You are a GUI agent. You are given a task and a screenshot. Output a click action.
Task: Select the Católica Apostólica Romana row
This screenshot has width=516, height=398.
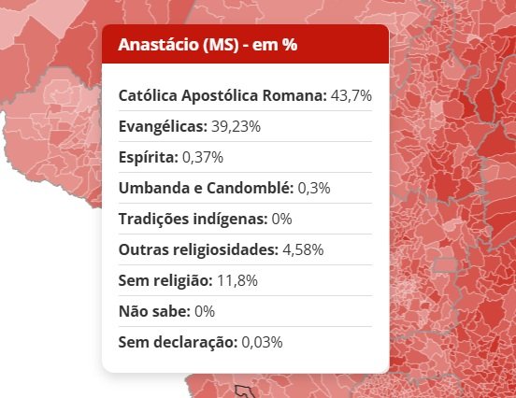point(245,95)
